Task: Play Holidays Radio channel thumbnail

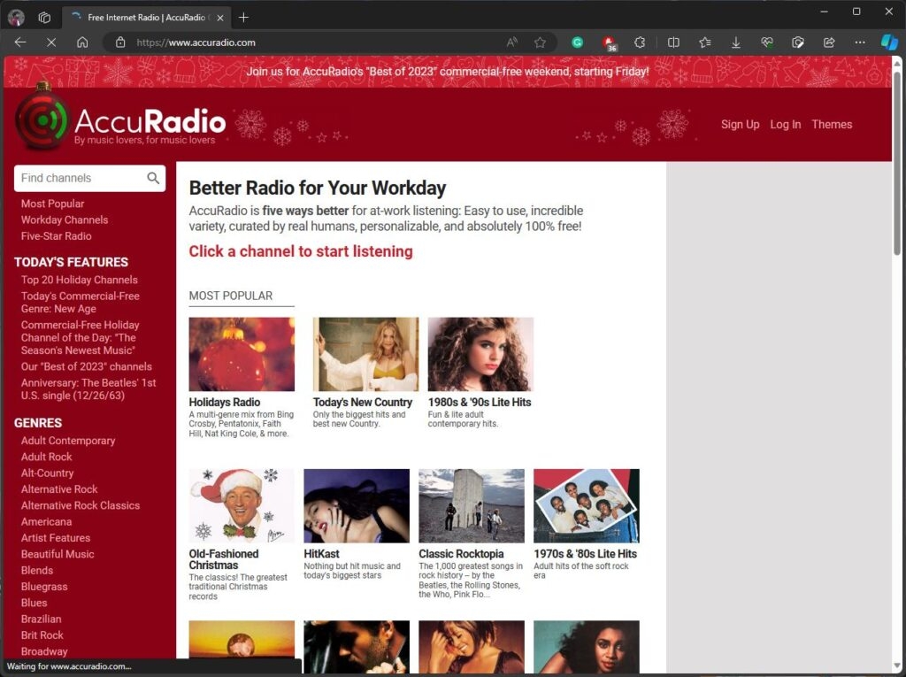Action: click(x=242, y=354)
